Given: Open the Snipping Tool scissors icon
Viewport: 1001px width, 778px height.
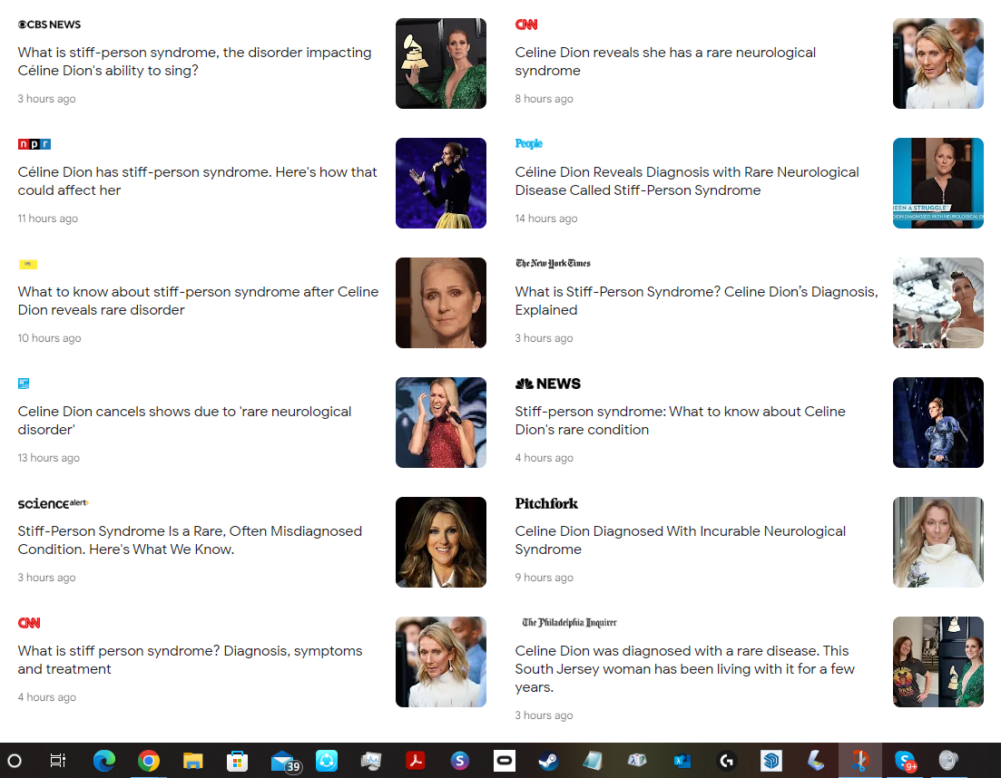Looking at the screenshot, I should tap(860, 760).
